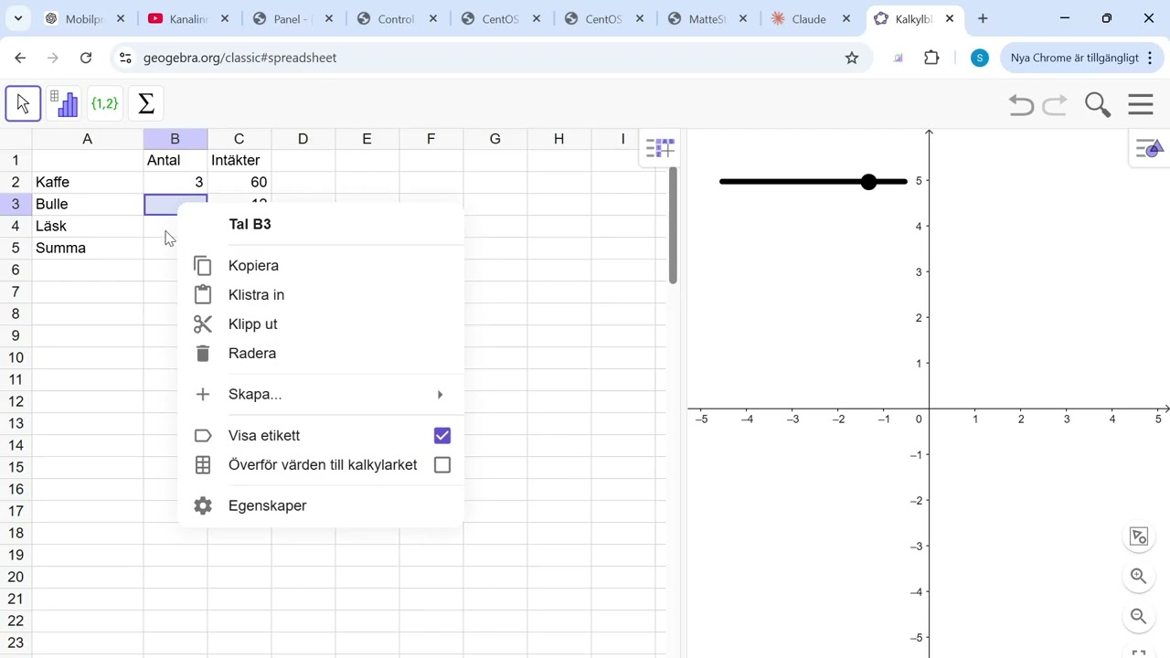Select the Move arrow tool
The image size is (1170, 658).
23,104
